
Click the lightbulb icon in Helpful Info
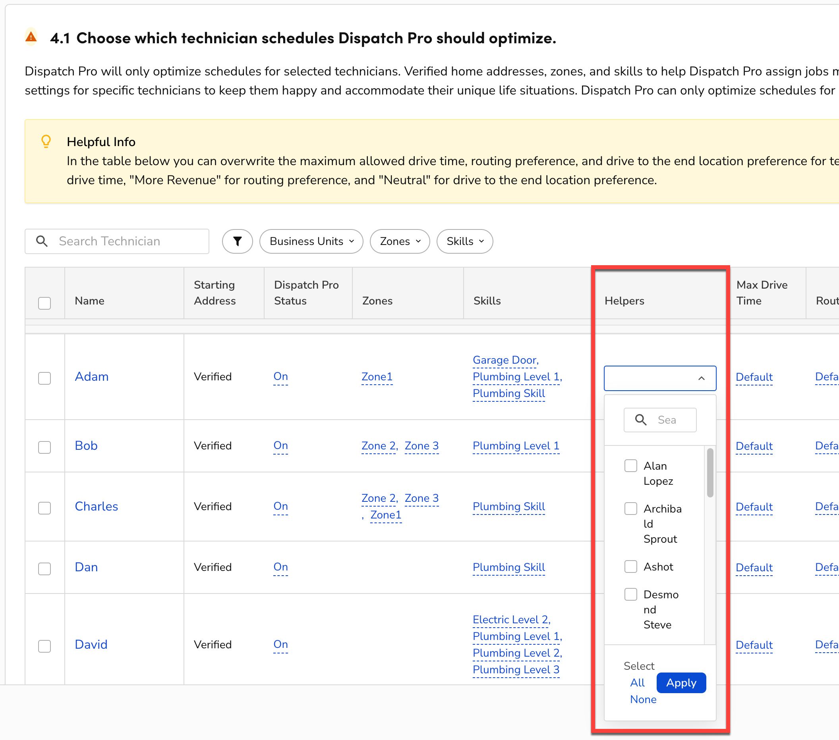tap(46, 141)
